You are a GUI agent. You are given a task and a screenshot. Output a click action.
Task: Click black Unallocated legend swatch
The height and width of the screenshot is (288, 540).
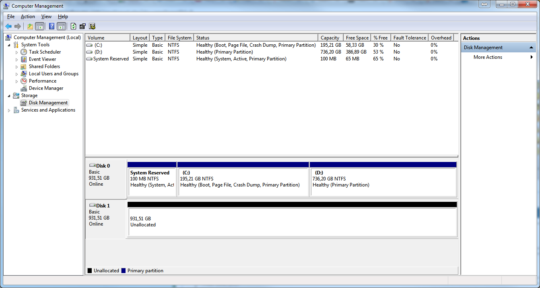pos(90,271)
